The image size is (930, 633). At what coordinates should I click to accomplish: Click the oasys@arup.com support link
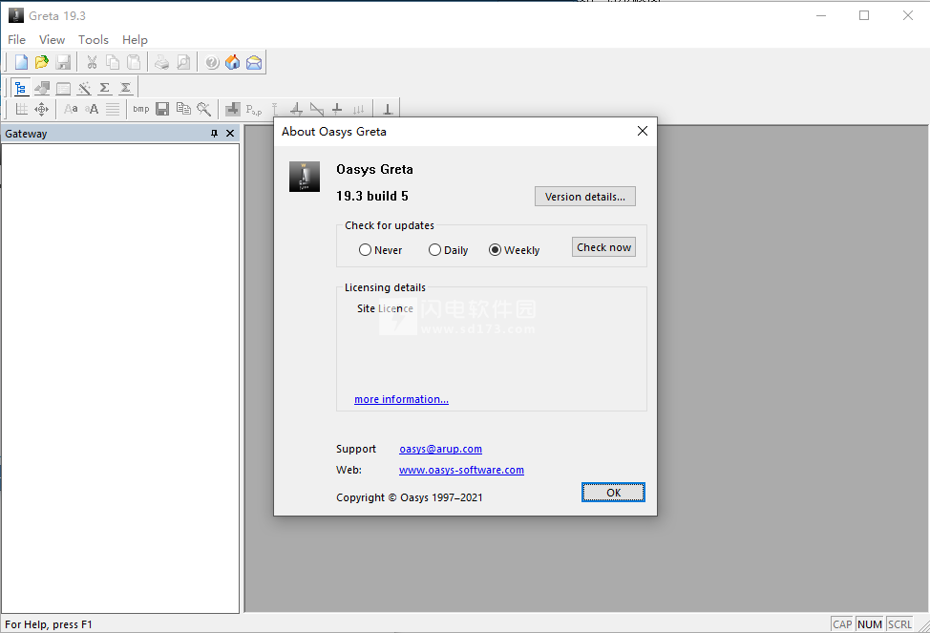(441, 449)
